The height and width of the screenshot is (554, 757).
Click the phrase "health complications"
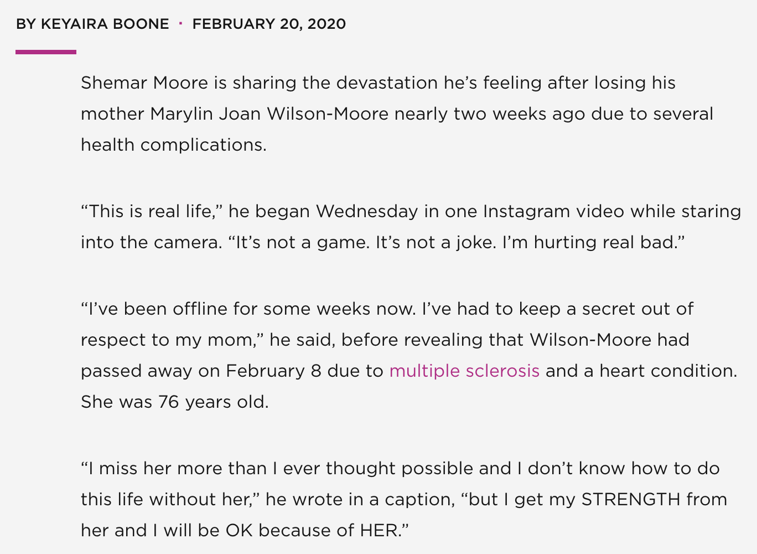point(173,145)
